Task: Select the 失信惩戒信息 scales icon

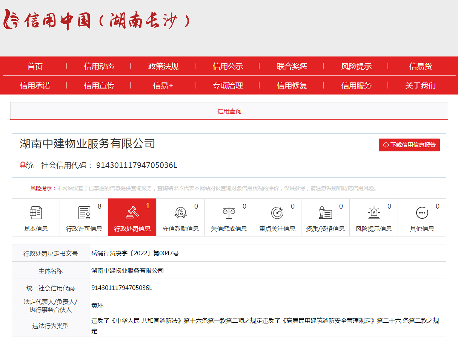Action: point(229,213)
